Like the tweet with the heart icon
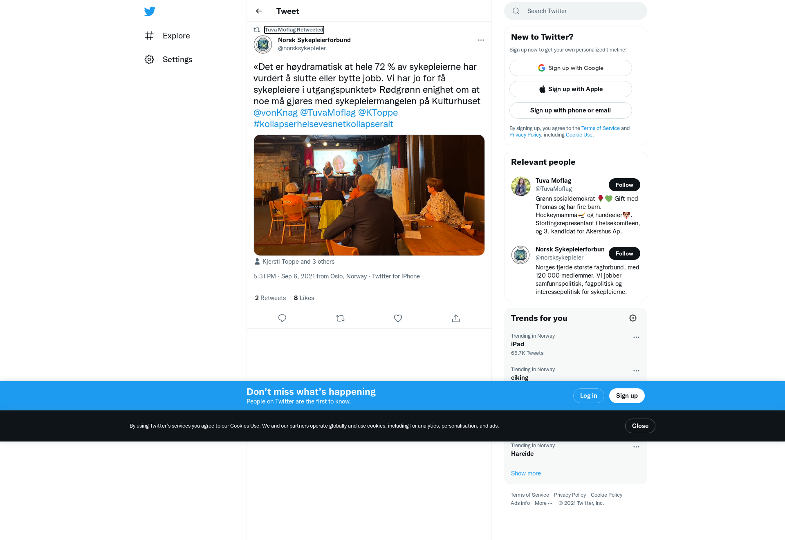The image size is (785, 540). (398, 318)
